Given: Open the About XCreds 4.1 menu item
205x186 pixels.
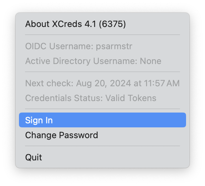Looking at the screenshot, I should (75, 24).
